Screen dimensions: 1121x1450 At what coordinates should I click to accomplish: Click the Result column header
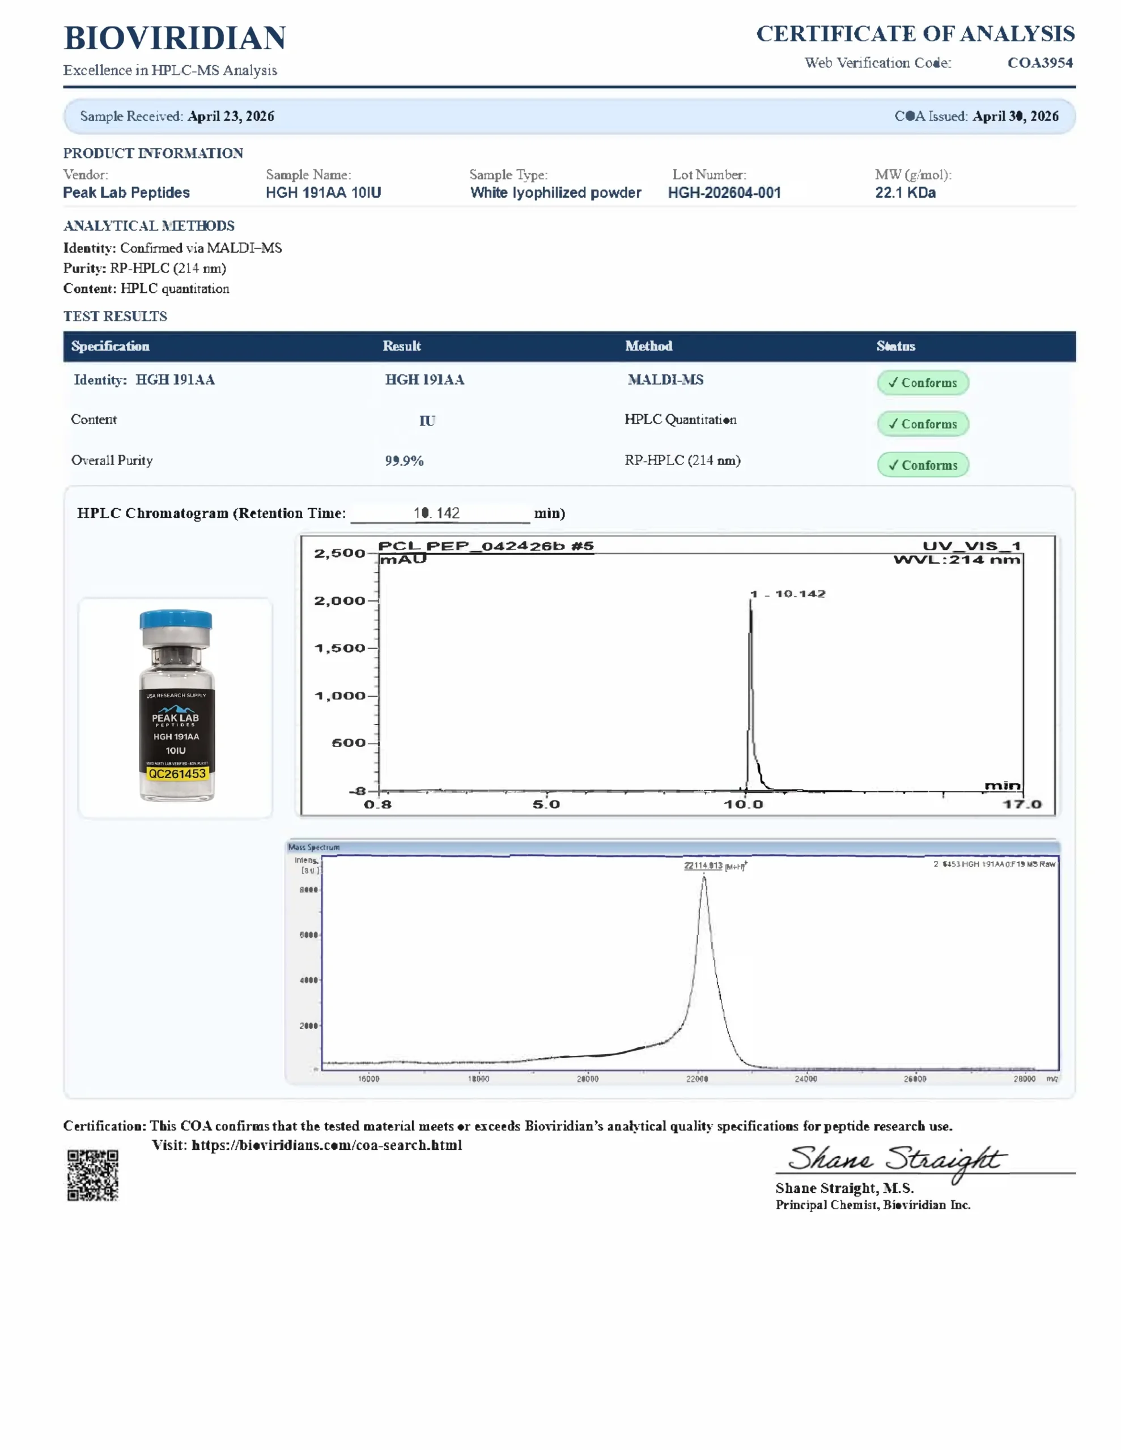[401, 346]
